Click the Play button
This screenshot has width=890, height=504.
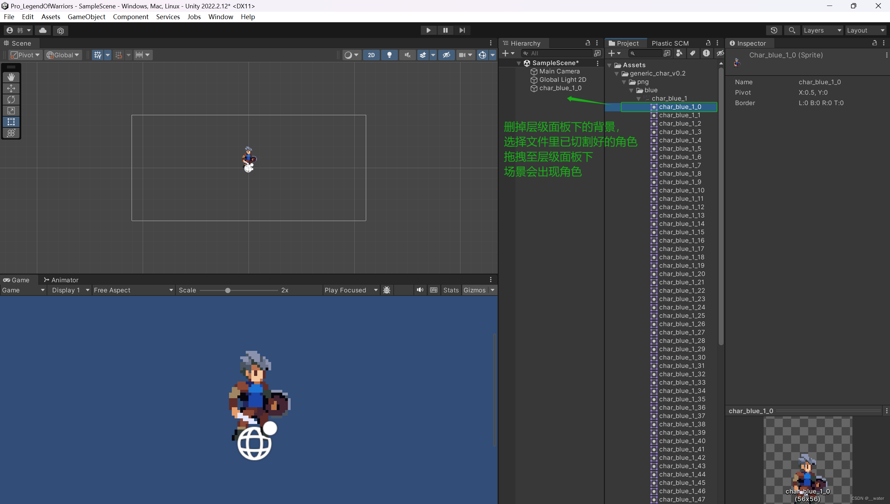coord(428,30)
